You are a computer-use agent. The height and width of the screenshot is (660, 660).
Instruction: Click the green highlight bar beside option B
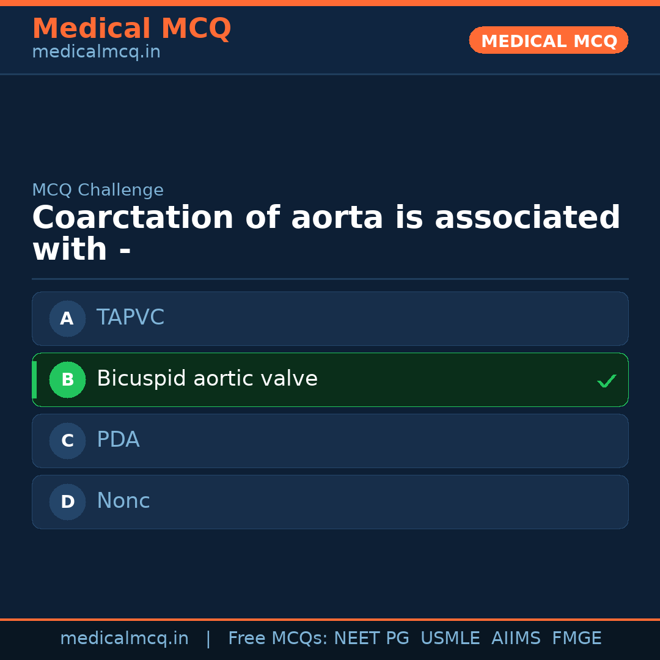34,380
